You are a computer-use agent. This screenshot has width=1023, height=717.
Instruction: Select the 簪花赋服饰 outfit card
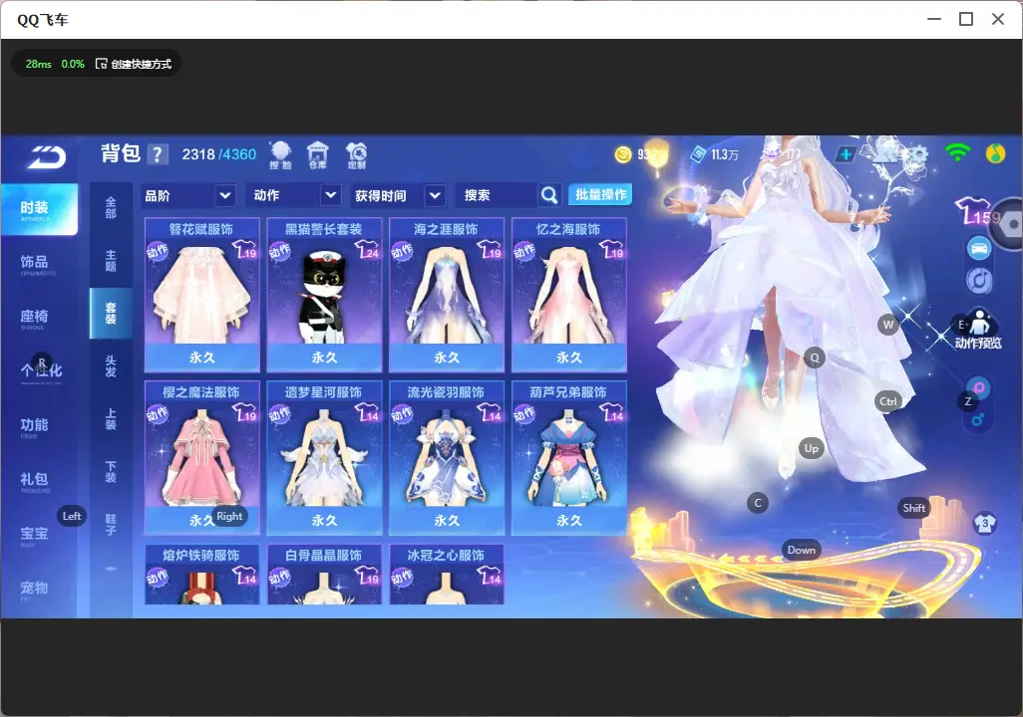coord(202,295)
